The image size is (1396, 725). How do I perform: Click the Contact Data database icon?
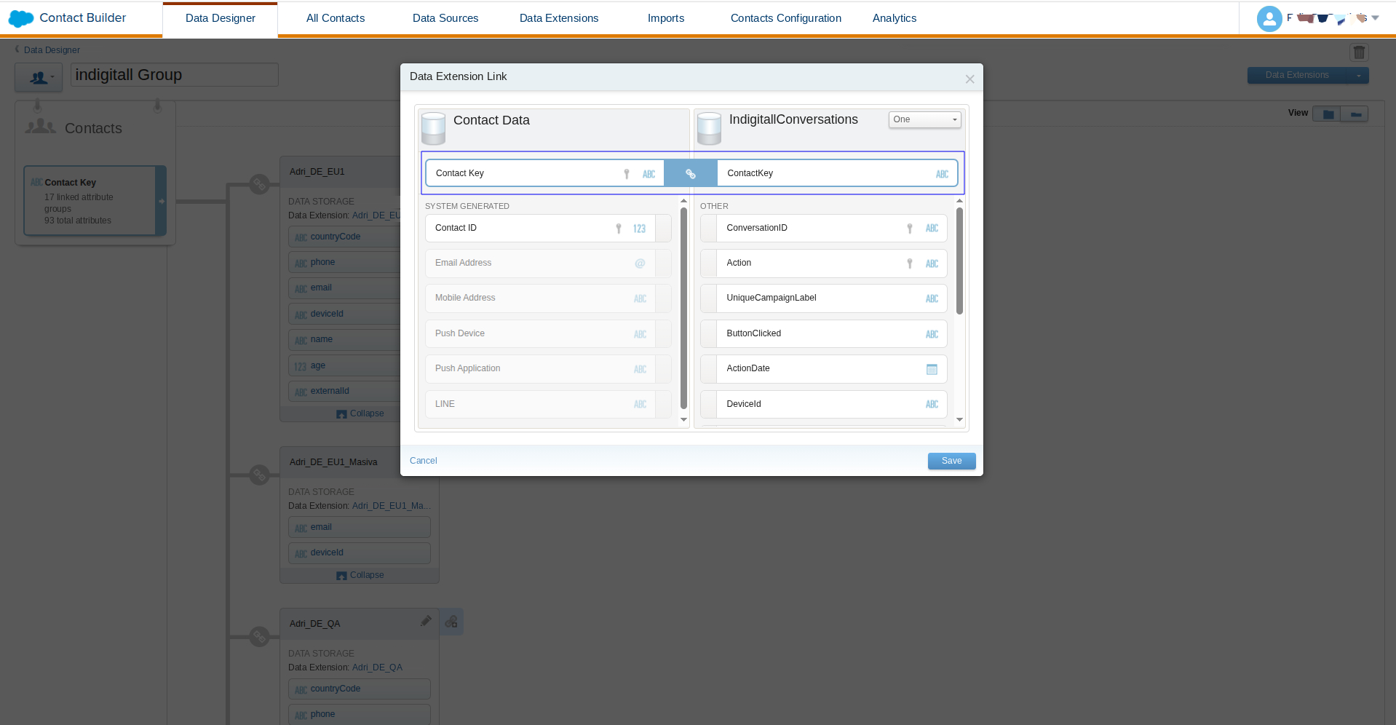coord(434,128)
